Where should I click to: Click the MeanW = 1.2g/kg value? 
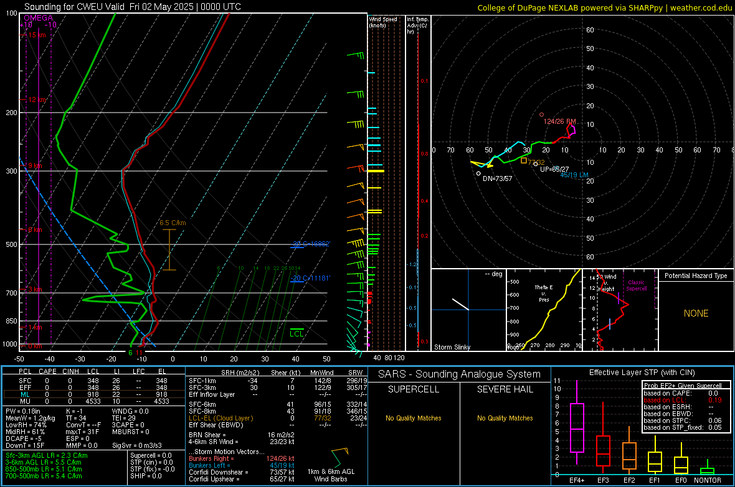click(x=30, y=418)
